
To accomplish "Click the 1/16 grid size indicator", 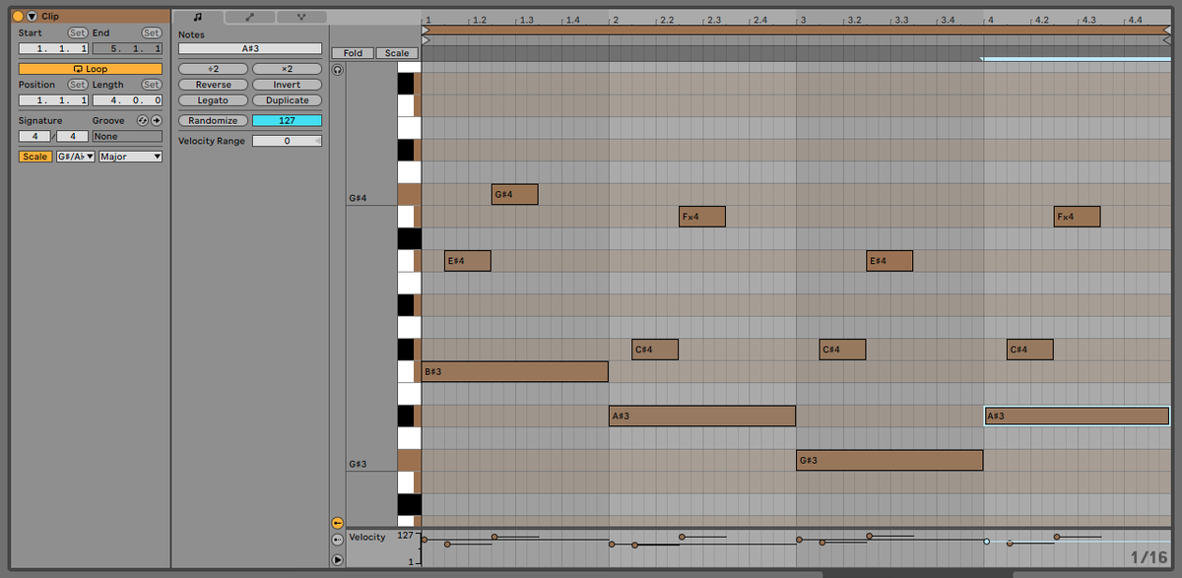I will tap(1149, 557).
